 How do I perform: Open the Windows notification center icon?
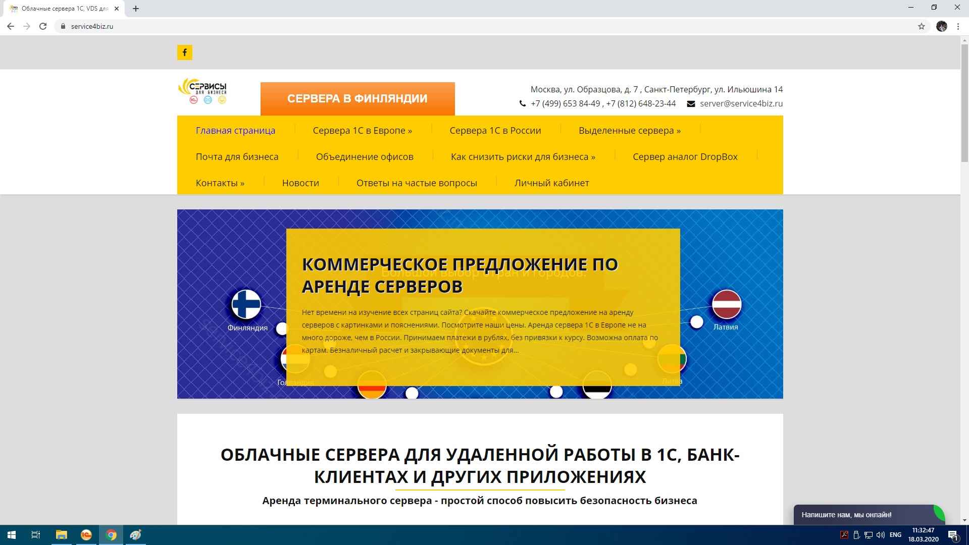point(953,535)
